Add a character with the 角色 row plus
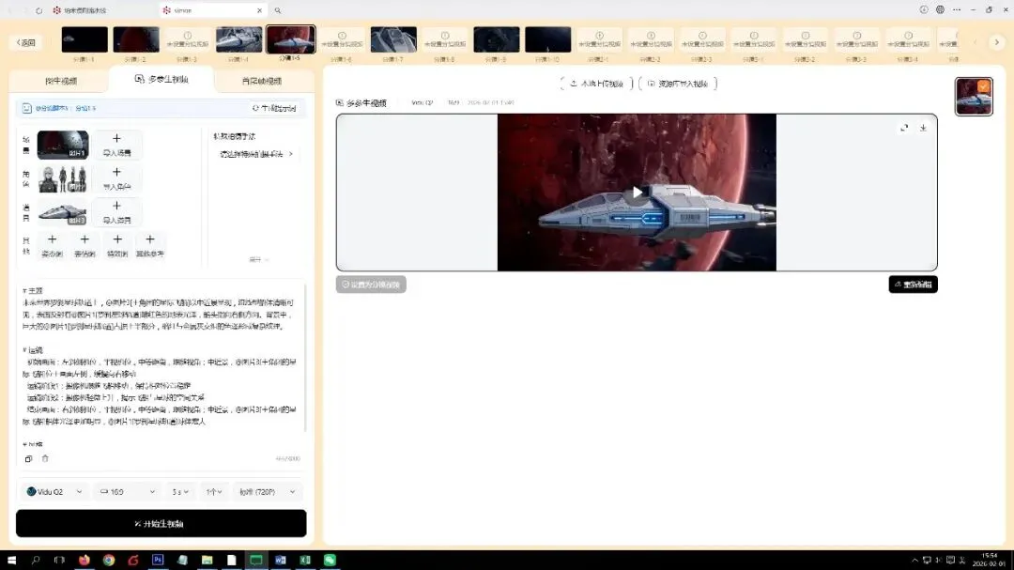Screen dimensions: 1014x570 click(116, 177)
